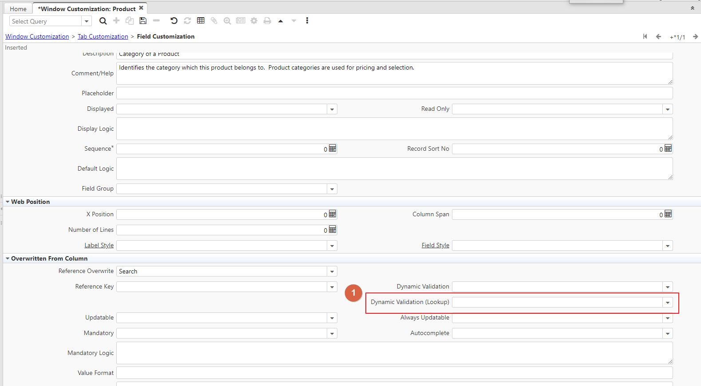701x386 pixels.
Task: Save the record with the floppy disk icon
Action: pyautogui.click(x=143, y=21)
